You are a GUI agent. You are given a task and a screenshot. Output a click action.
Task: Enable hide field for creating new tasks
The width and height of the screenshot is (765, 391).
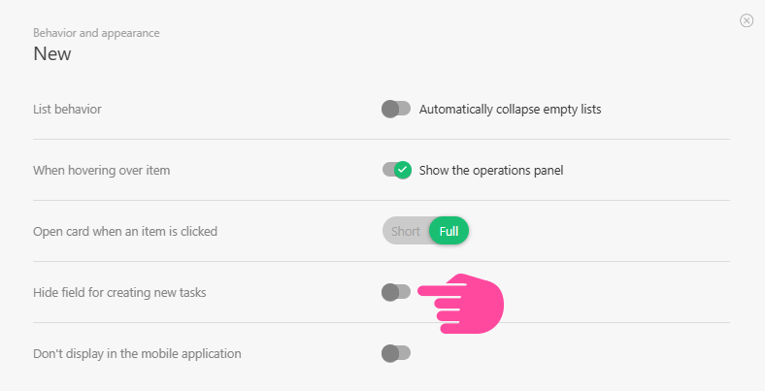pyautogui.click(x=396, y=292)
